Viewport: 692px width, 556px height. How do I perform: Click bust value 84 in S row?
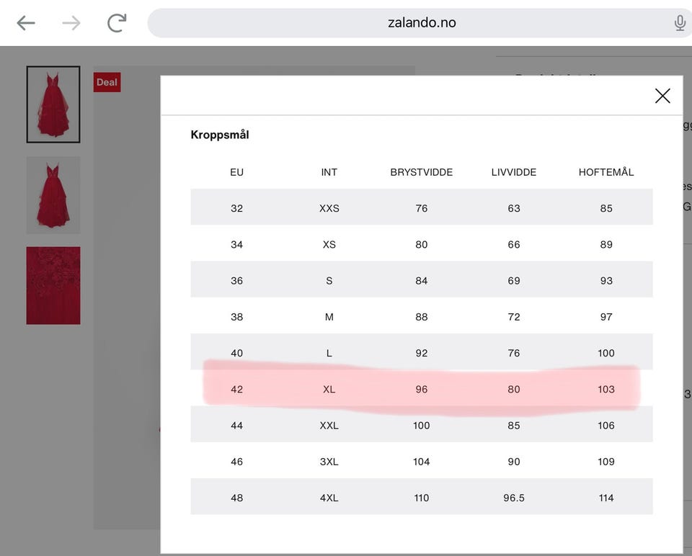[422, 280]
